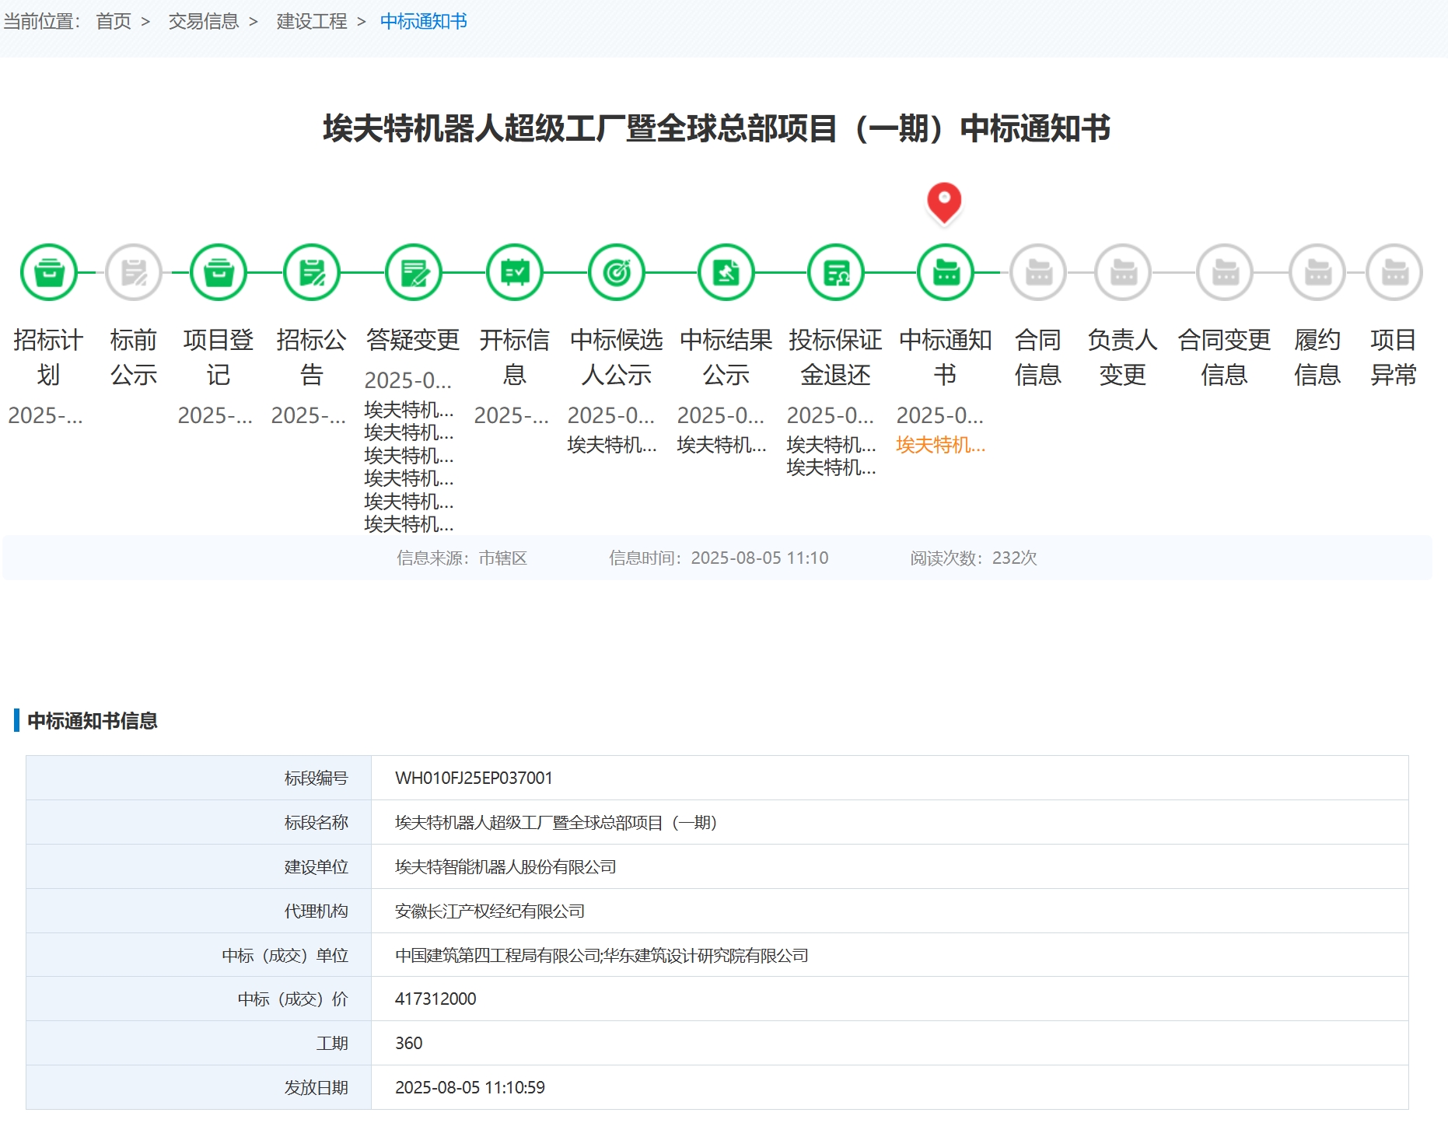
Task: Click the 项目异常 stage label
Action: (x=1394, y=358)
